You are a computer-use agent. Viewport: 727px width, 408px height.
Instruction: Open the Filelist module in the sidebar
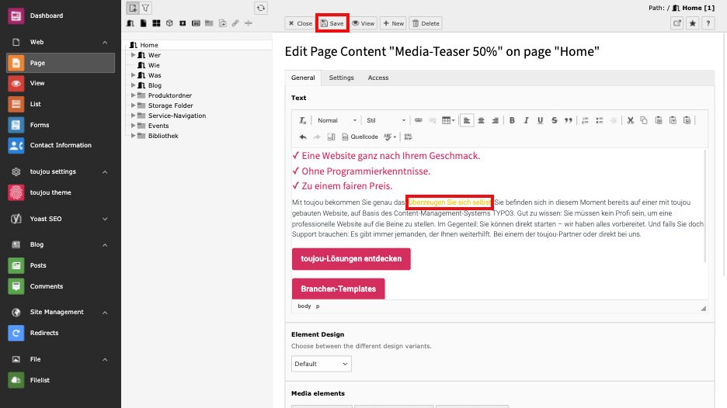click(40, 380)
